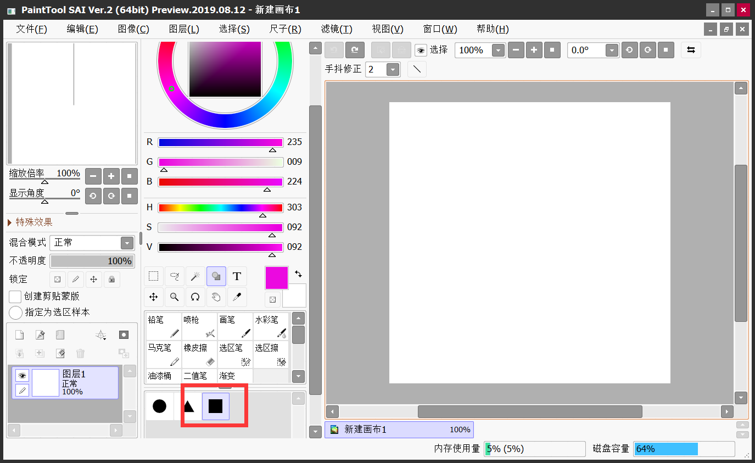Pick the 马克笔 marker tool
The image size is (755, 463).
pyautogui.click(x=164, y=354)
